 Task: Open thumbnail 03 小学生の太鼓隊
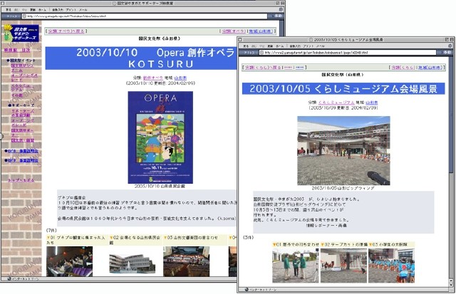(x=391, y=266)
